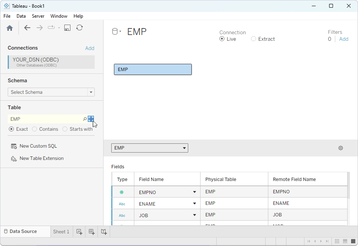Image resolution: width=358 pixels, height=246 pixels.
Task: Click the back navigation arrow
Action: click(x=27, y=28)
